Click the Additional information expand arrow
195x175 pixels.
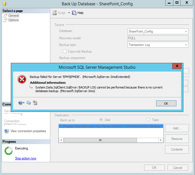point(31,87)
